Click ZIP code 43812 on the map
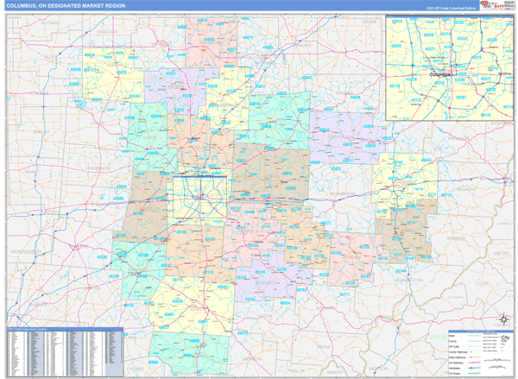The image size is (518, 379). click(347, 144)
